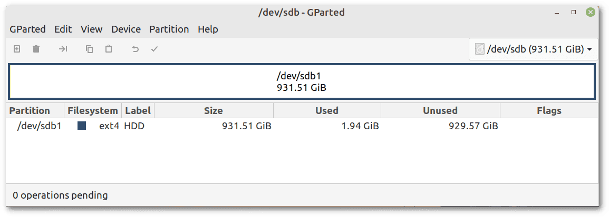Click the hard disk icon in device selector

480,49
